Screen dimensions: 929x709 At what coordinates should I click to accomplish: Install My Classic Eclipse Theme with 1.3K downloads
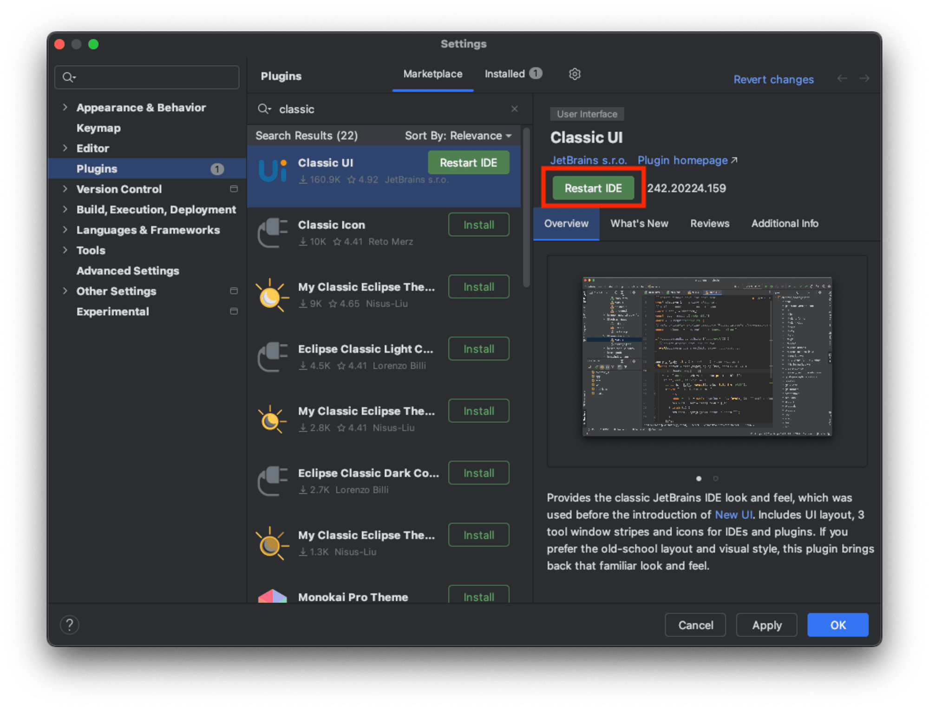(x=478, y=535)
